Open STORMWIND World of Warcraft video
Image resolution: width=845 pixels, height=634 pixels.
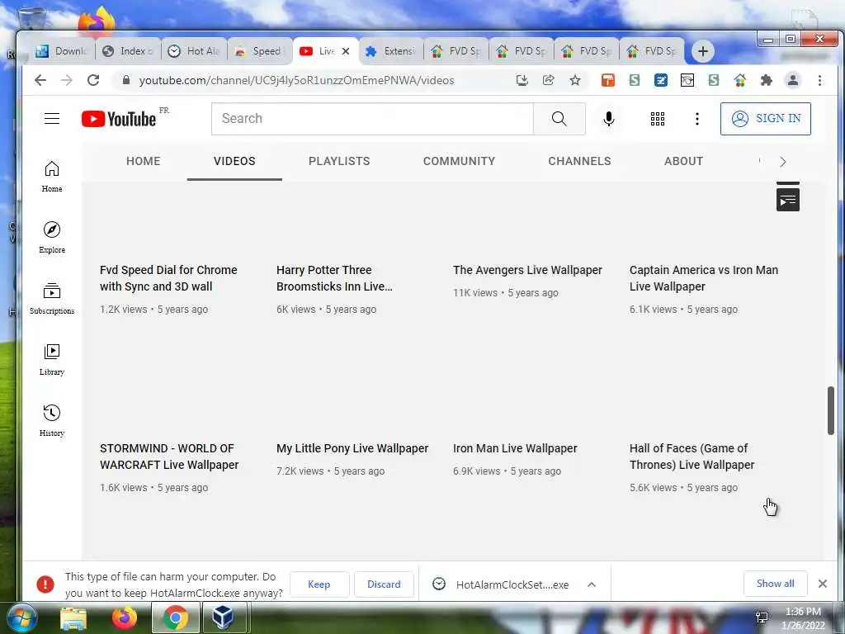click(x=169, y=457)
